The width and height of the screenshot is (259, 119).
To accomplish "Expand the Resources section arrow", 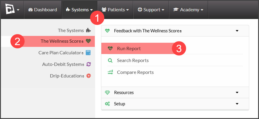I will point(237,93).
